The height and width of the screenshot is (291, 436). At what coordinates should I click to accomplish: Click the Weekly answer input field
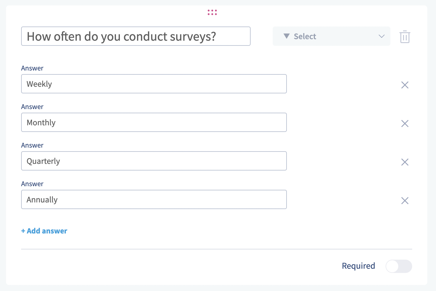154,84
